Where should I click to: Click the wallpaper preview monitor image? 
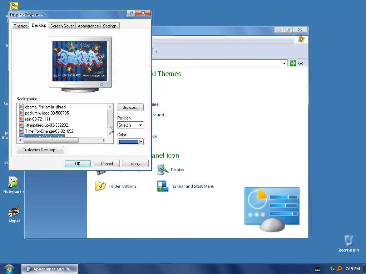[80, 64]
